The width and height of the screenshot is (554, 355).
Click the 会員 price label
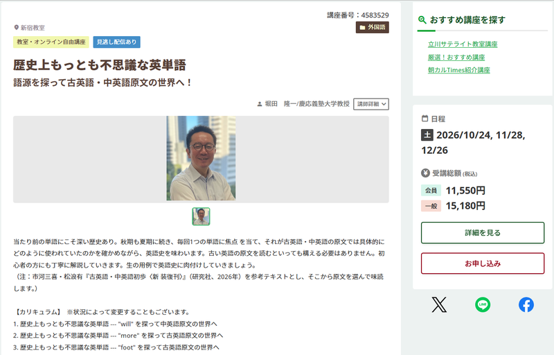[x=431, y=191]
